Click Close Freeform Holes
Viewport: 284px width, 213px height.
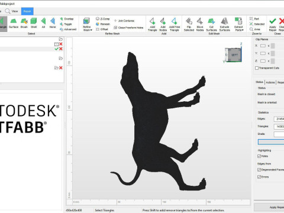click(x=128, y=28)
